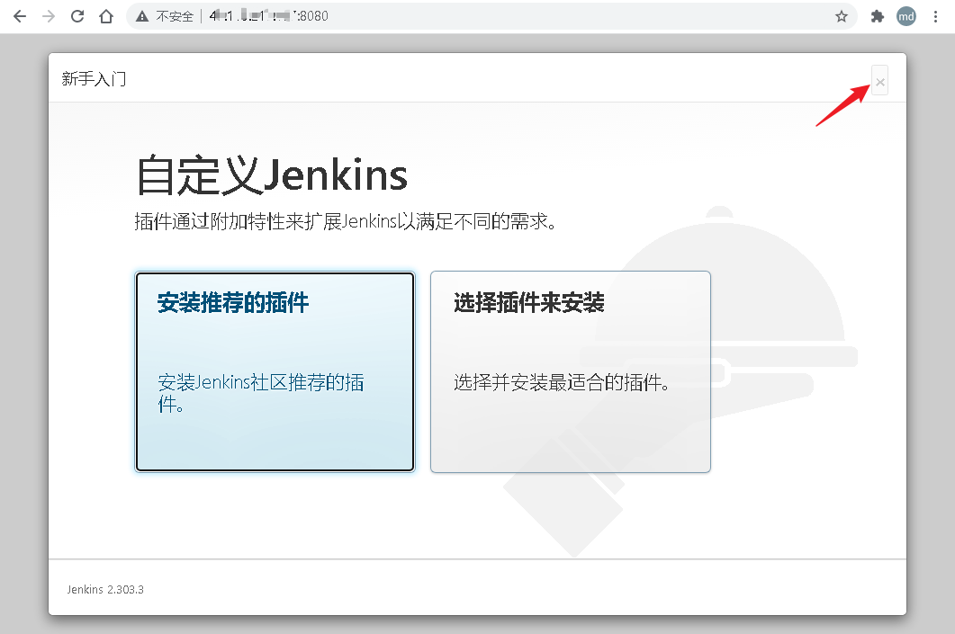
Task: Open the md profile avatar
Action: pos(906,16)
